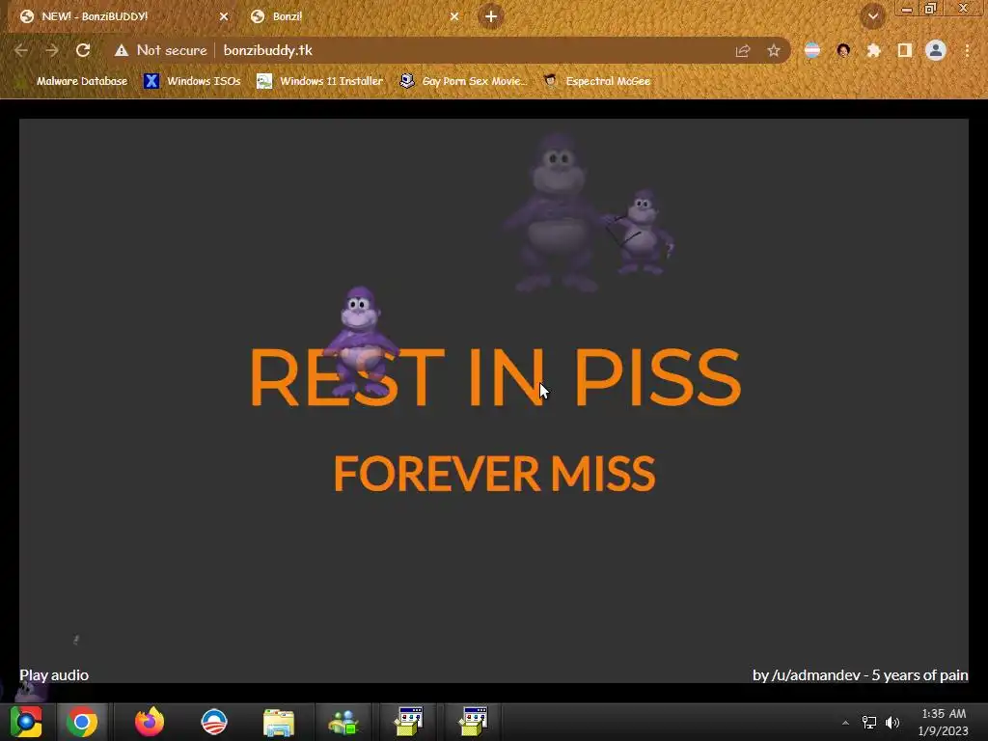
Task: Click the FOREVER MISS text
Action: [x=495, y=473]
